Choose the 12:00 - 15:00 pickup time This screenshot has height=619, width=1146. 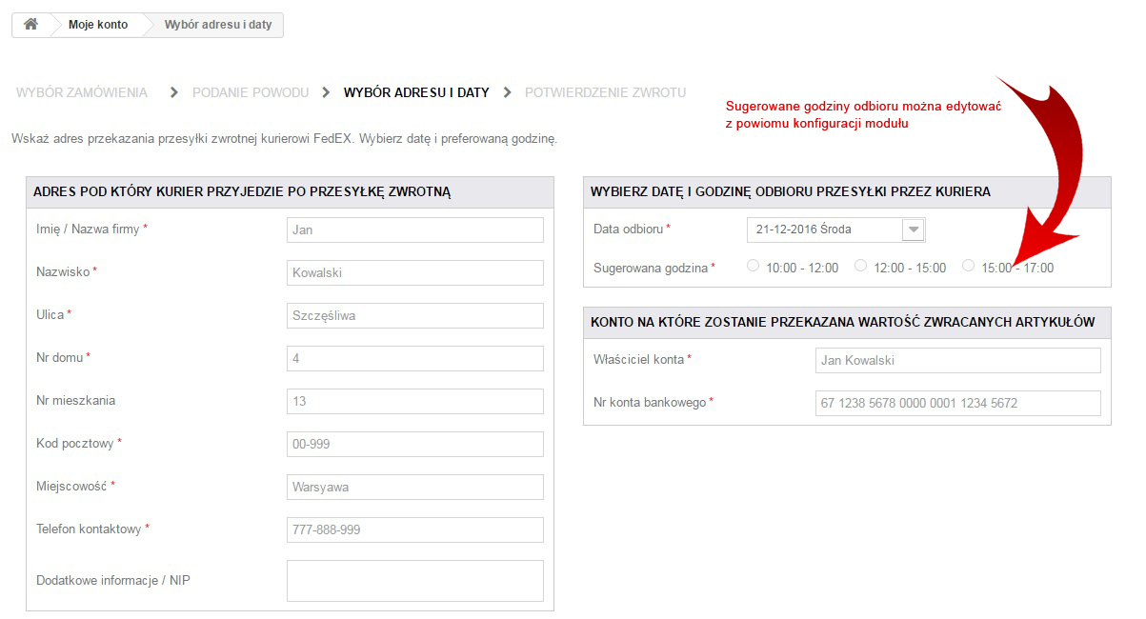pos(861,266)
